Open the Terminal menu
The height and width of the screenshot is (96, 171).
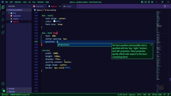pos(40,2)
